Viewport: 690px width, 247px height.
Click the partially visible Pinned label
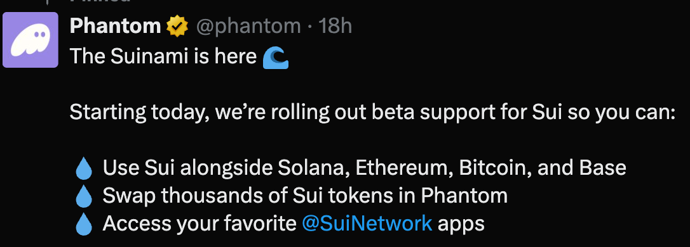click(100, 2)
